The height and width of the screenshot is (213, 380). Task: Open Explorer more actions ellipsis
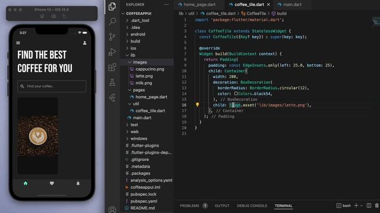(166, 5)
